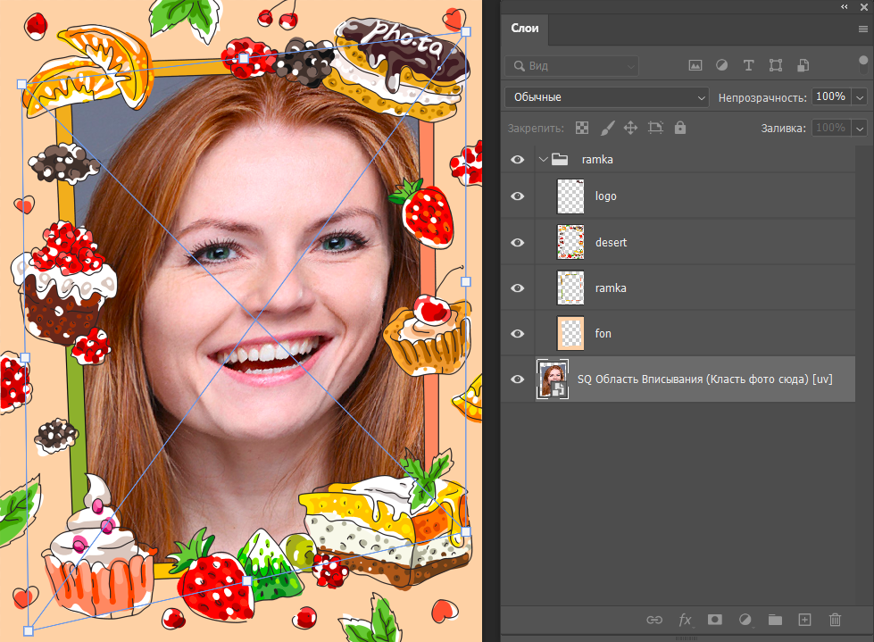
Task: Toggle visibility of the desert layer
Action: pos(517,243)
